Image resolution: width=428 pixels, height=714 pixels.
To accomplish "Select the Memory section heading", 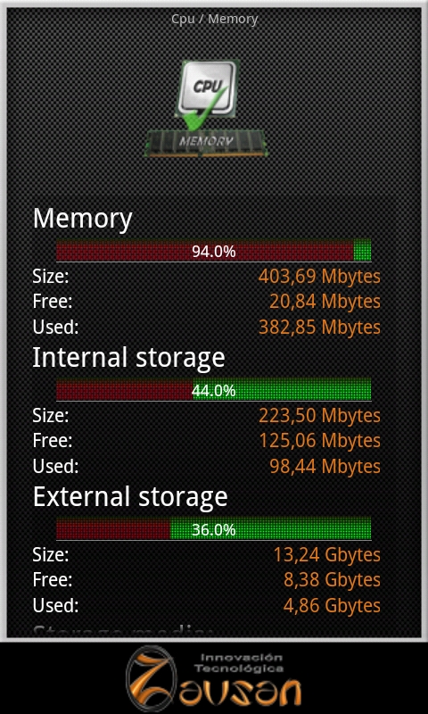I will [82, 218].
